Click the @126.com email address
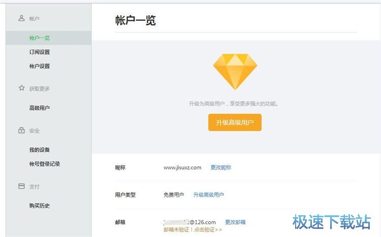Viewport: 381px width, 237px height. coord(189,222)
